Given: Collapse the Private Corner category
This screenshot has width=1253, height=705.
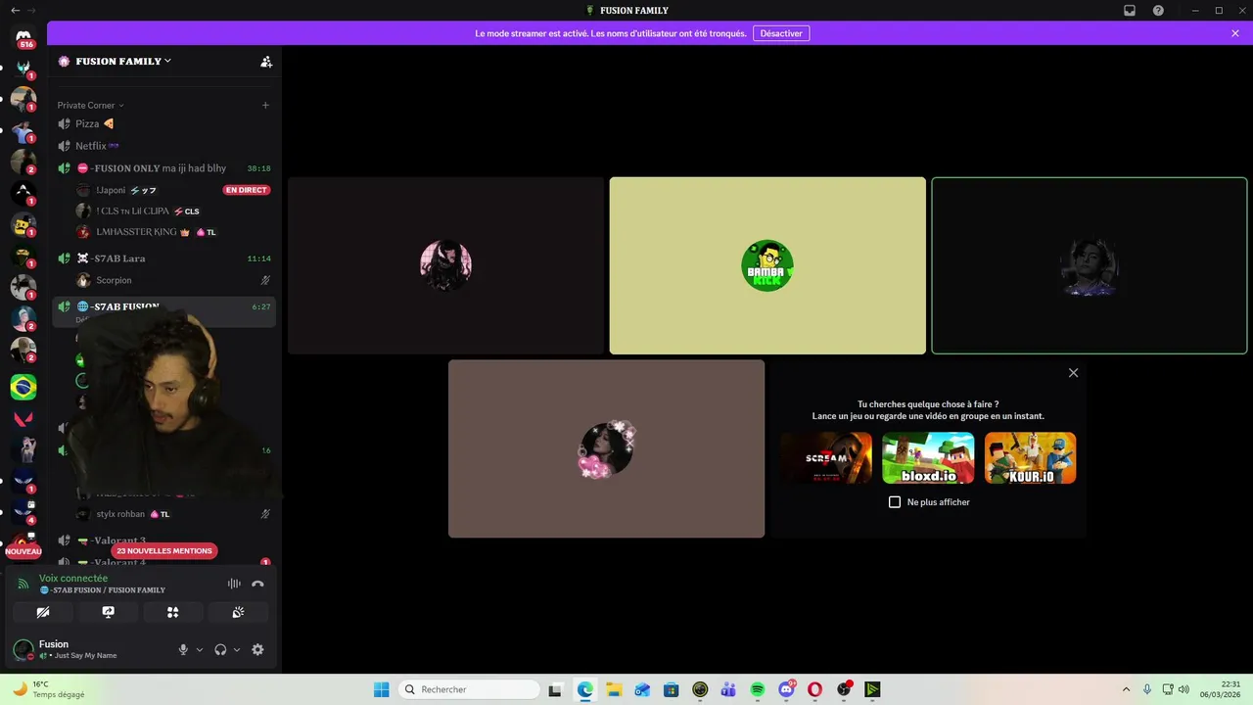Looking at the screenshot, I should coord(90,105).
